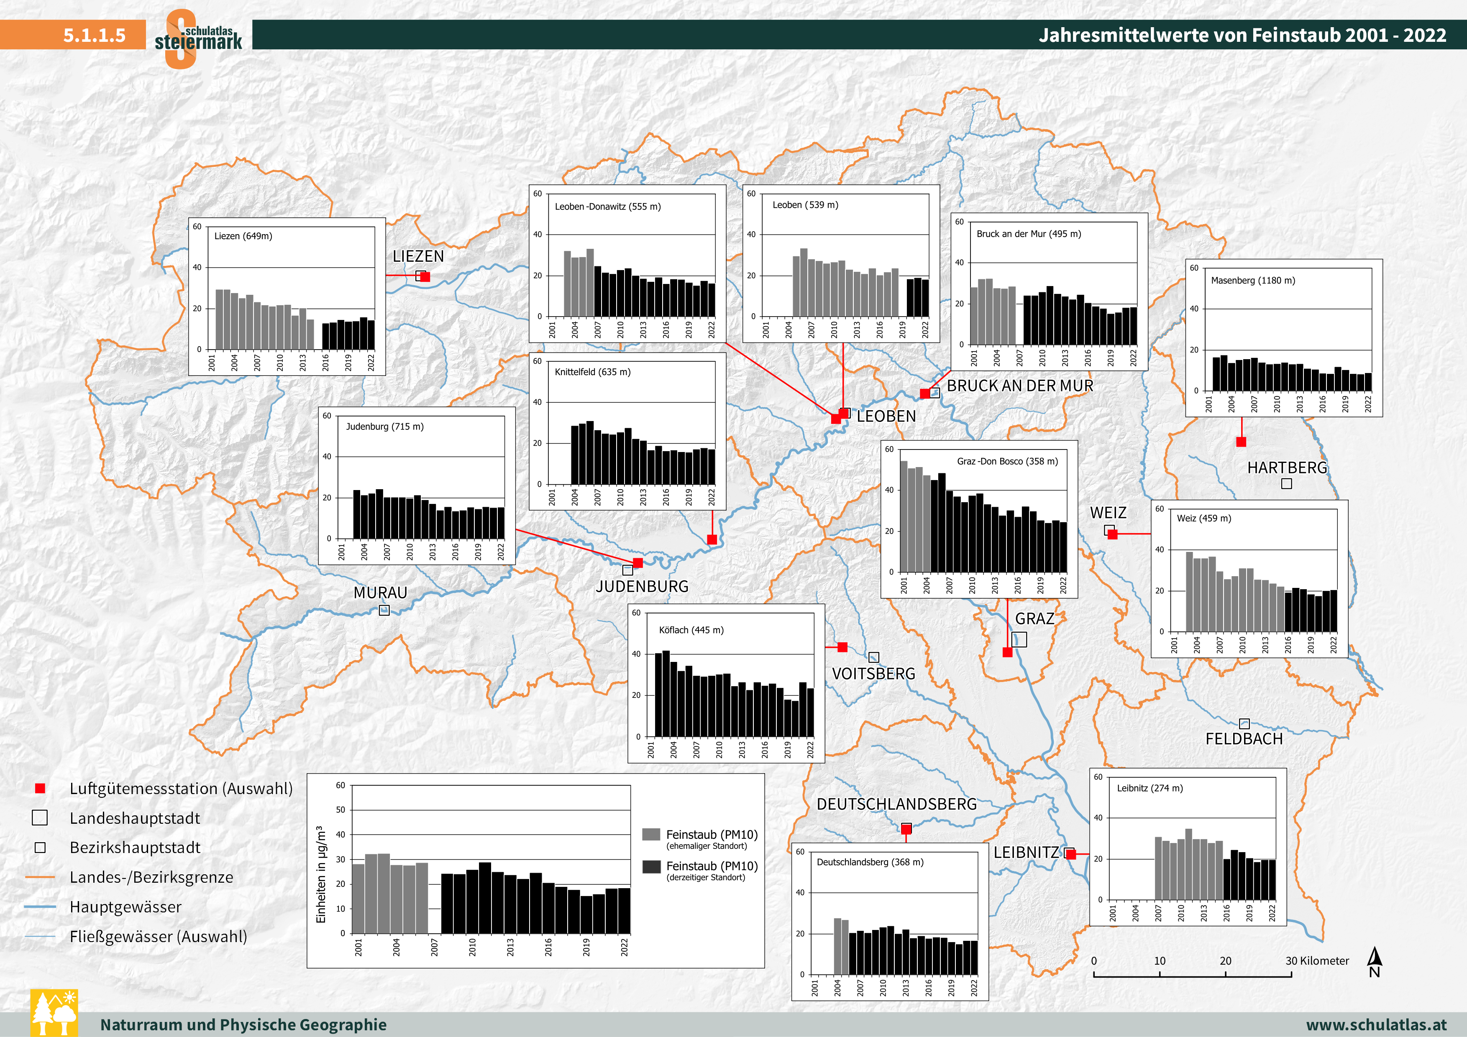Click the Naturraum und Physische Geographie text
The height and width of the screenshot is (1037, 1467).
[243, 1024]
